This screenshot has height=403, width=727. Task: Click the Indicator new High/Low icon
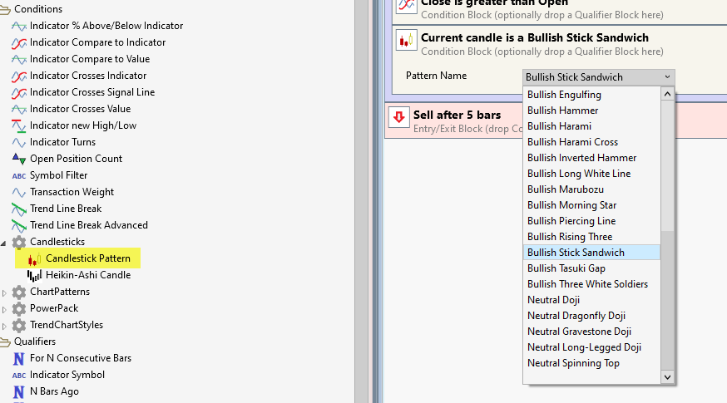[x=18, y=125]
